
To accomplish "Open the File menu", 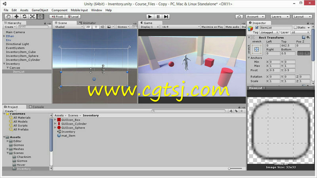I will point(6,10).
